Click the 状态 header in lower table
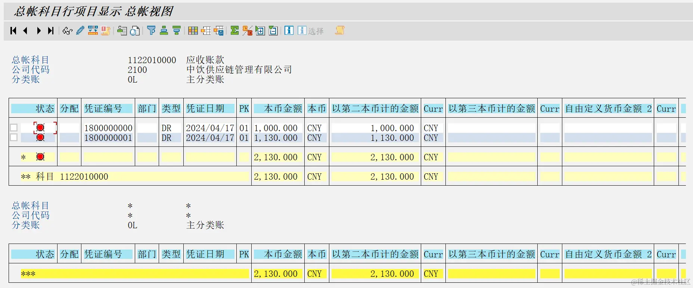 click(33, 254)
